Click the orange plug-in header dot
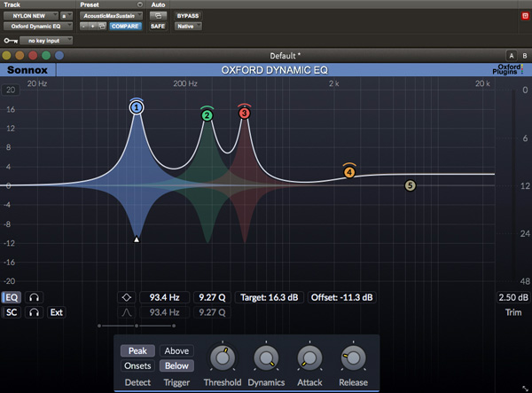 coord(20,55)
